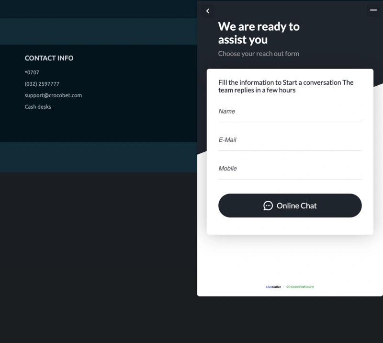Click the crocobet.com branding link
The height and width of the screenshot is (343, 383).
(302, 286)
